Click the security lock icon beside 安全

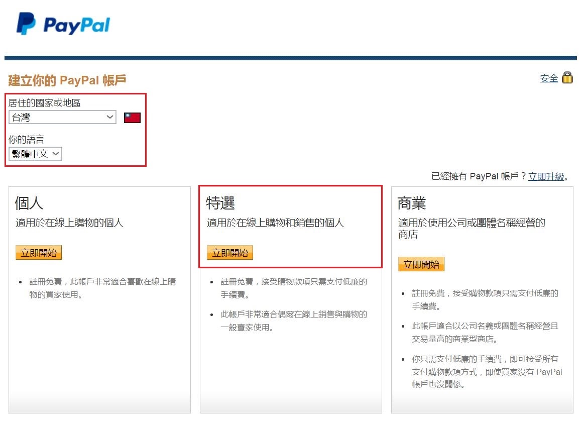pyautogui.click(x=568, y=78)
